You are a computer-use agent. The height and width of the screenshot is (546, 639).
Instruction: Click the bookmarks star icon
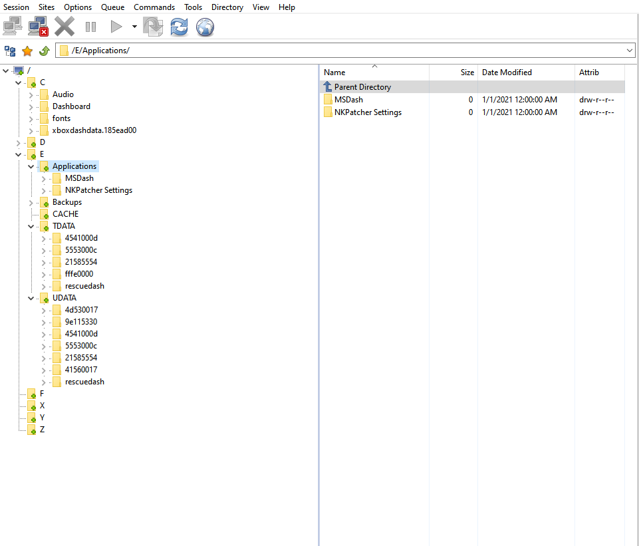click(x=27, y=51)
